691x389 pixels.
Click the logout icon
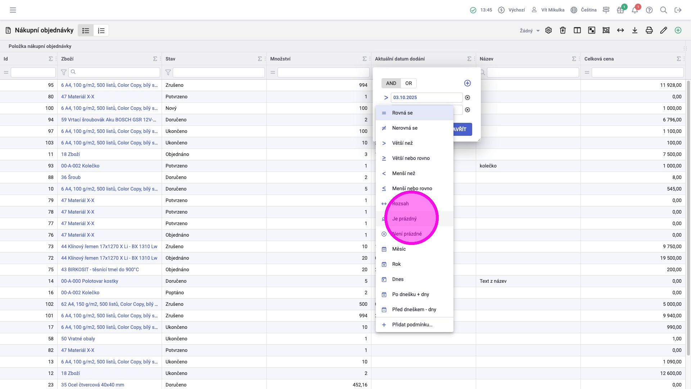[x=678, y=10]
